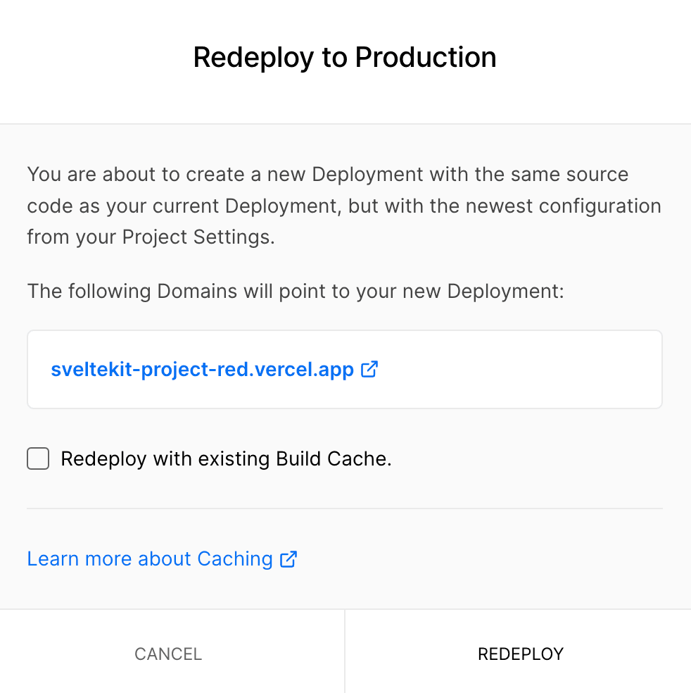The height and width of the screenshot is (693, 691).
Task: Click the external link icon beside the domain
Action: point(369,369)
